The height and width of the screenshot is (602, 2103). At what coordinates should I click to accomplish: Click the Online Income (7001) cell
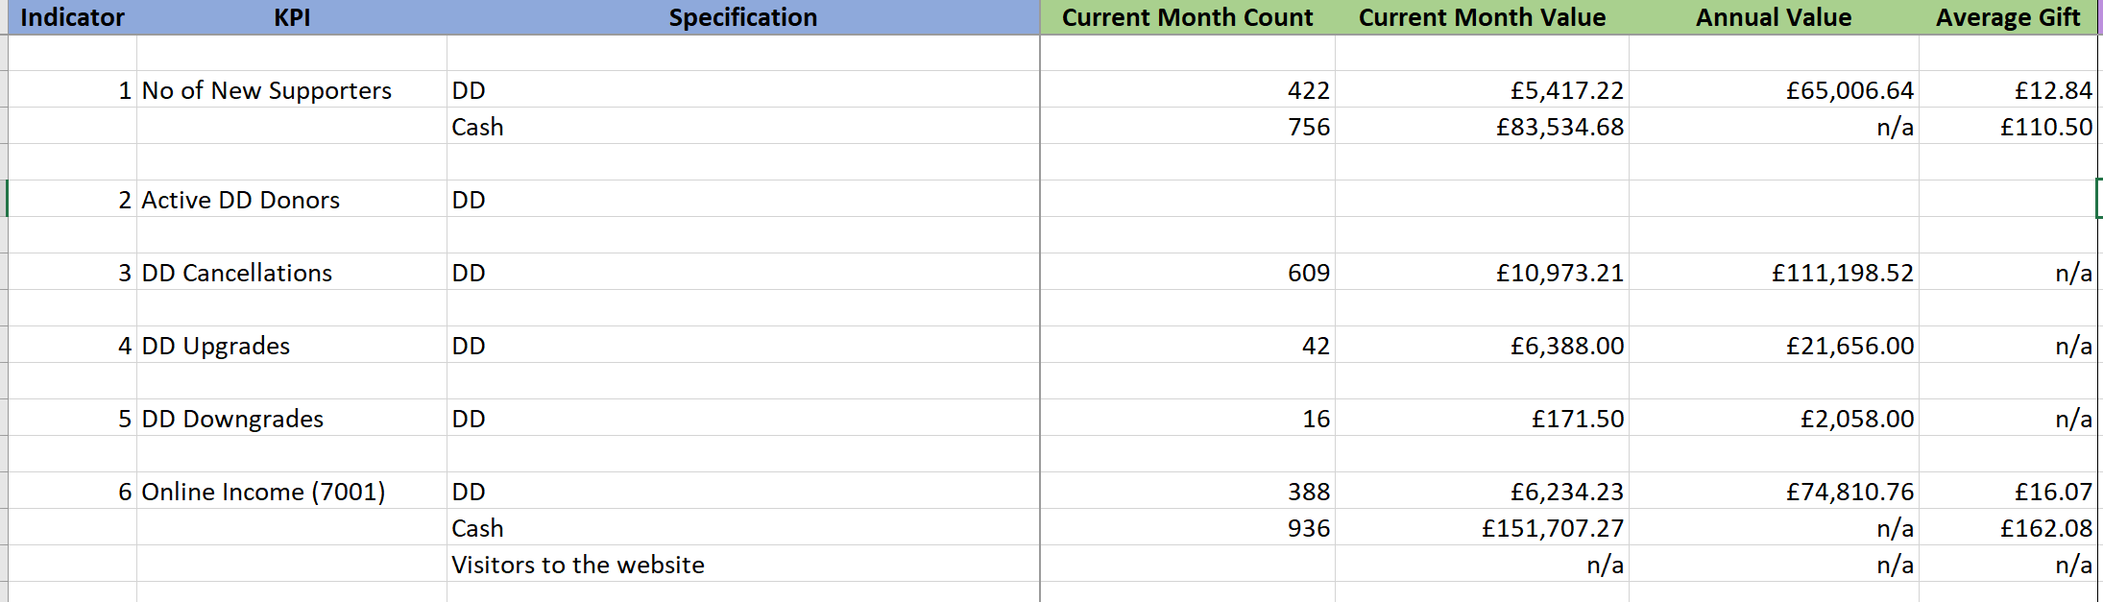292,491
